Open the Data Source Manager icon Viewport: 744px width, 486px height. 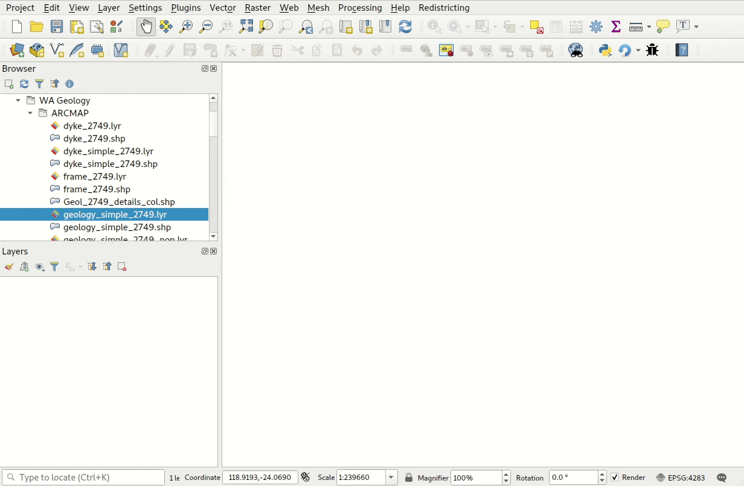point(17,50)
